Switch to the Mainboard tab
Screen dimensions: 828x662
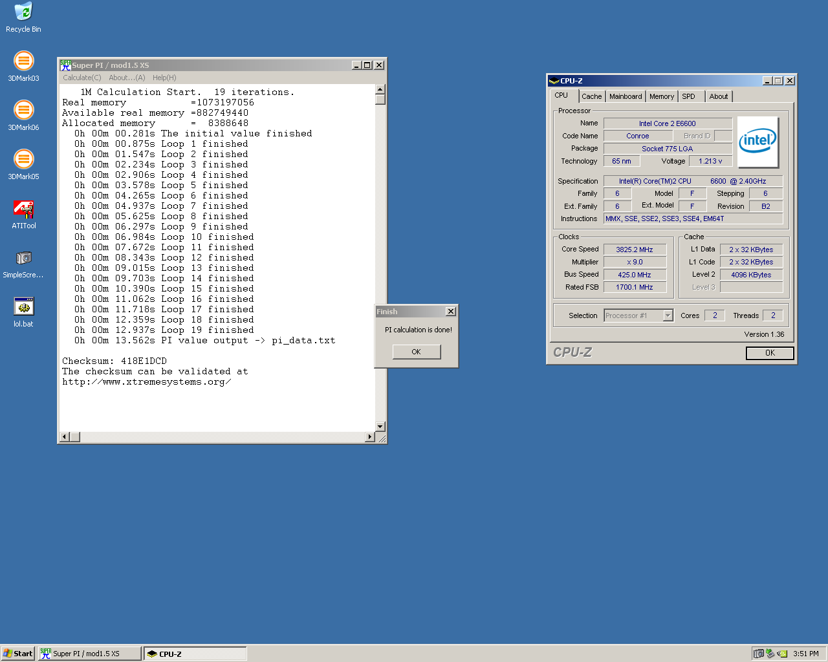(x=626, y=96)
